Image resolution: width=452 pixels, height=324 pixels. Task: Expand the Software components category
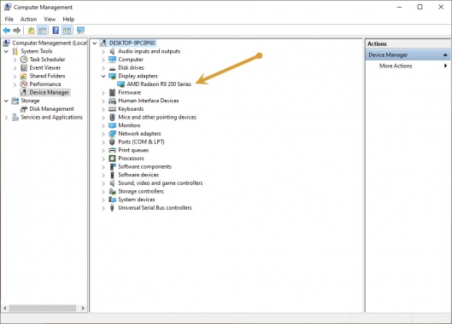tap(103, 167)
